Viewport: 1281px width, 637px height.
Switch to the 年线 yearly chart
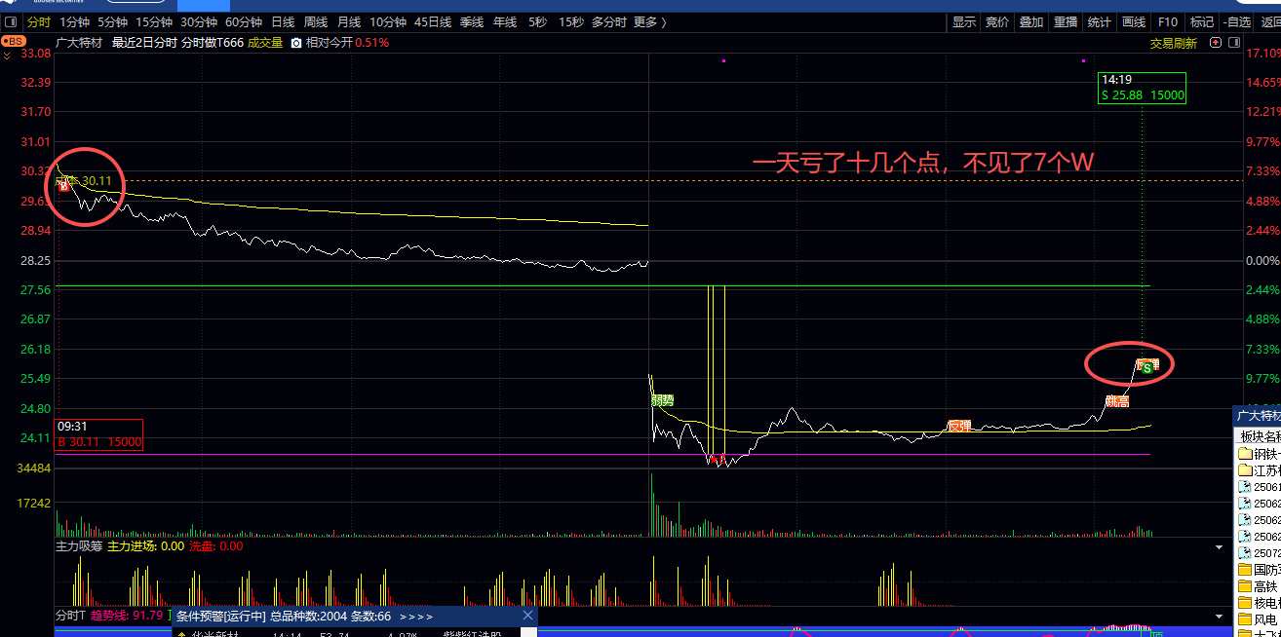pos(505,21)
